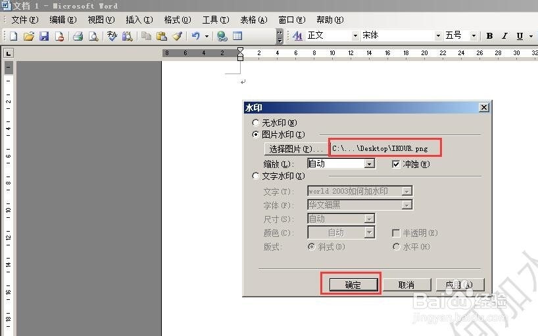538x336 pixels.
Task: Toggle the Washout checkbox
Action: pos(396,164)
